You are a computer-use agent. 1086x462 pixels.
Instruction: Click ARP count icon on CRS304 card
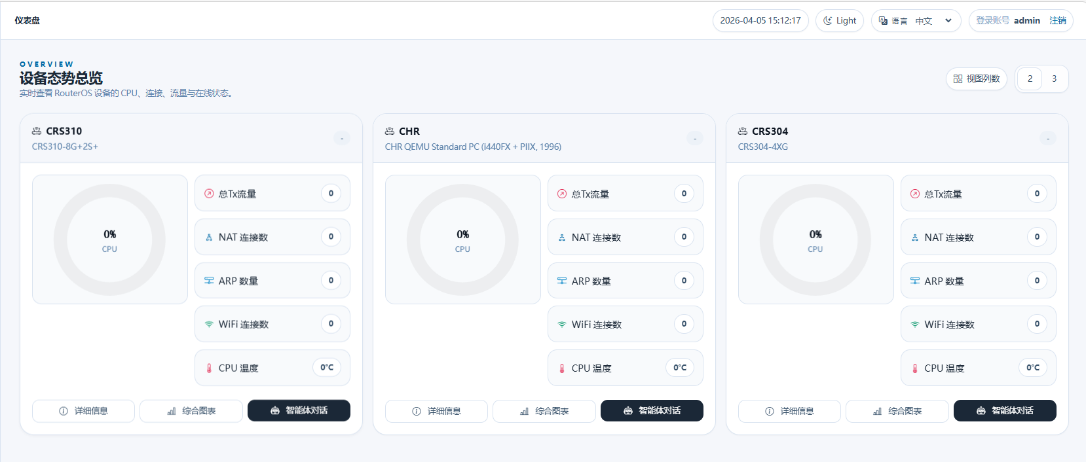tap(915, 281)
